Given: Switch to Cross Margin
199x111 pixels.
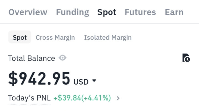Looking at the screenshot, I should (x=55, y=37).
